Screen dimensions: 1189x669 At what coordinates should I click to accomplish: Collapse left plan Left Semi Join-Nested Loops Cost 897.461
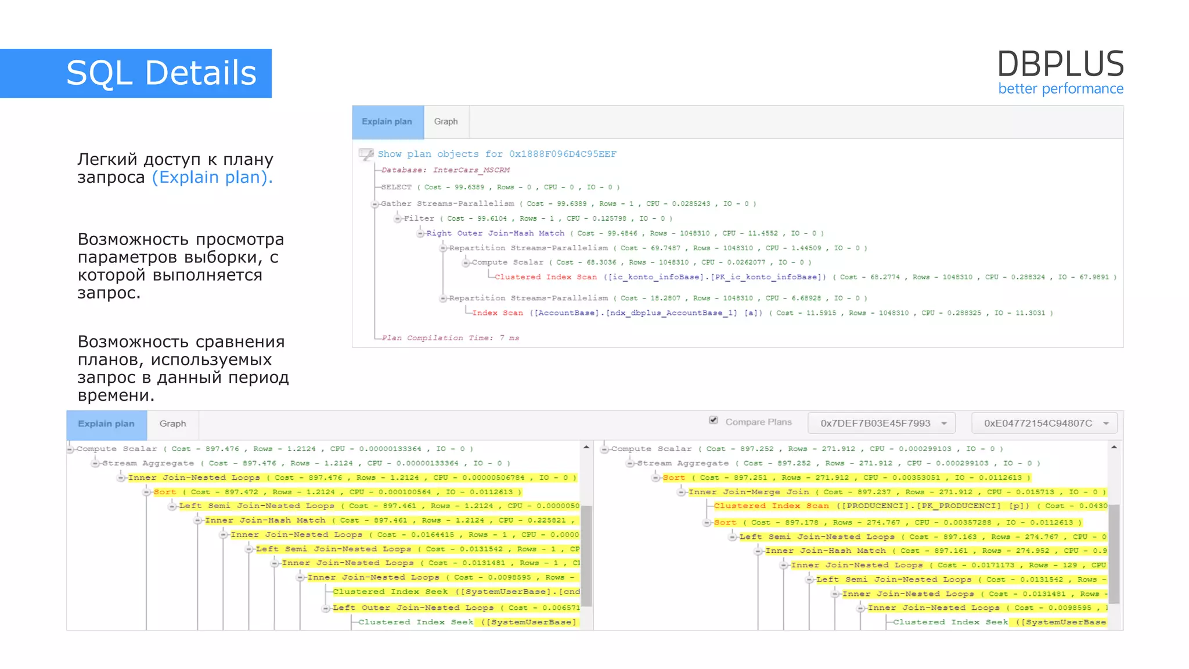tap(172, 506)
